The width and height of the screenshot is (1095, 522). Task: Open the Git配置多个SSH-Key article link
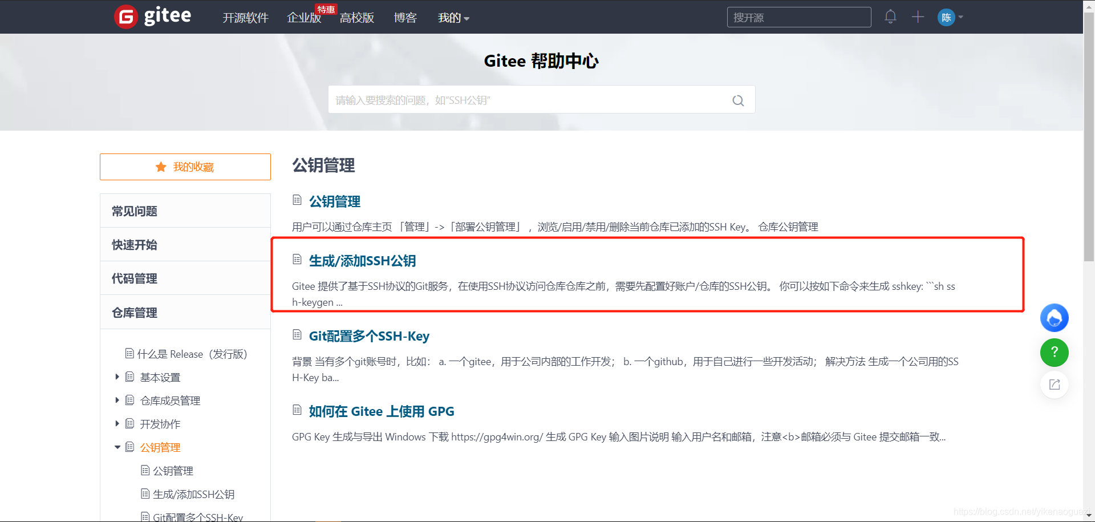[x=369, y=336]
